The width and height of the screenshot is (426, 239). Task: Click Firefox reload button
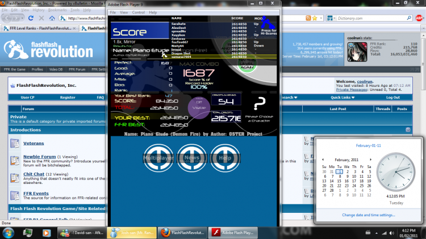pos(31,18)
